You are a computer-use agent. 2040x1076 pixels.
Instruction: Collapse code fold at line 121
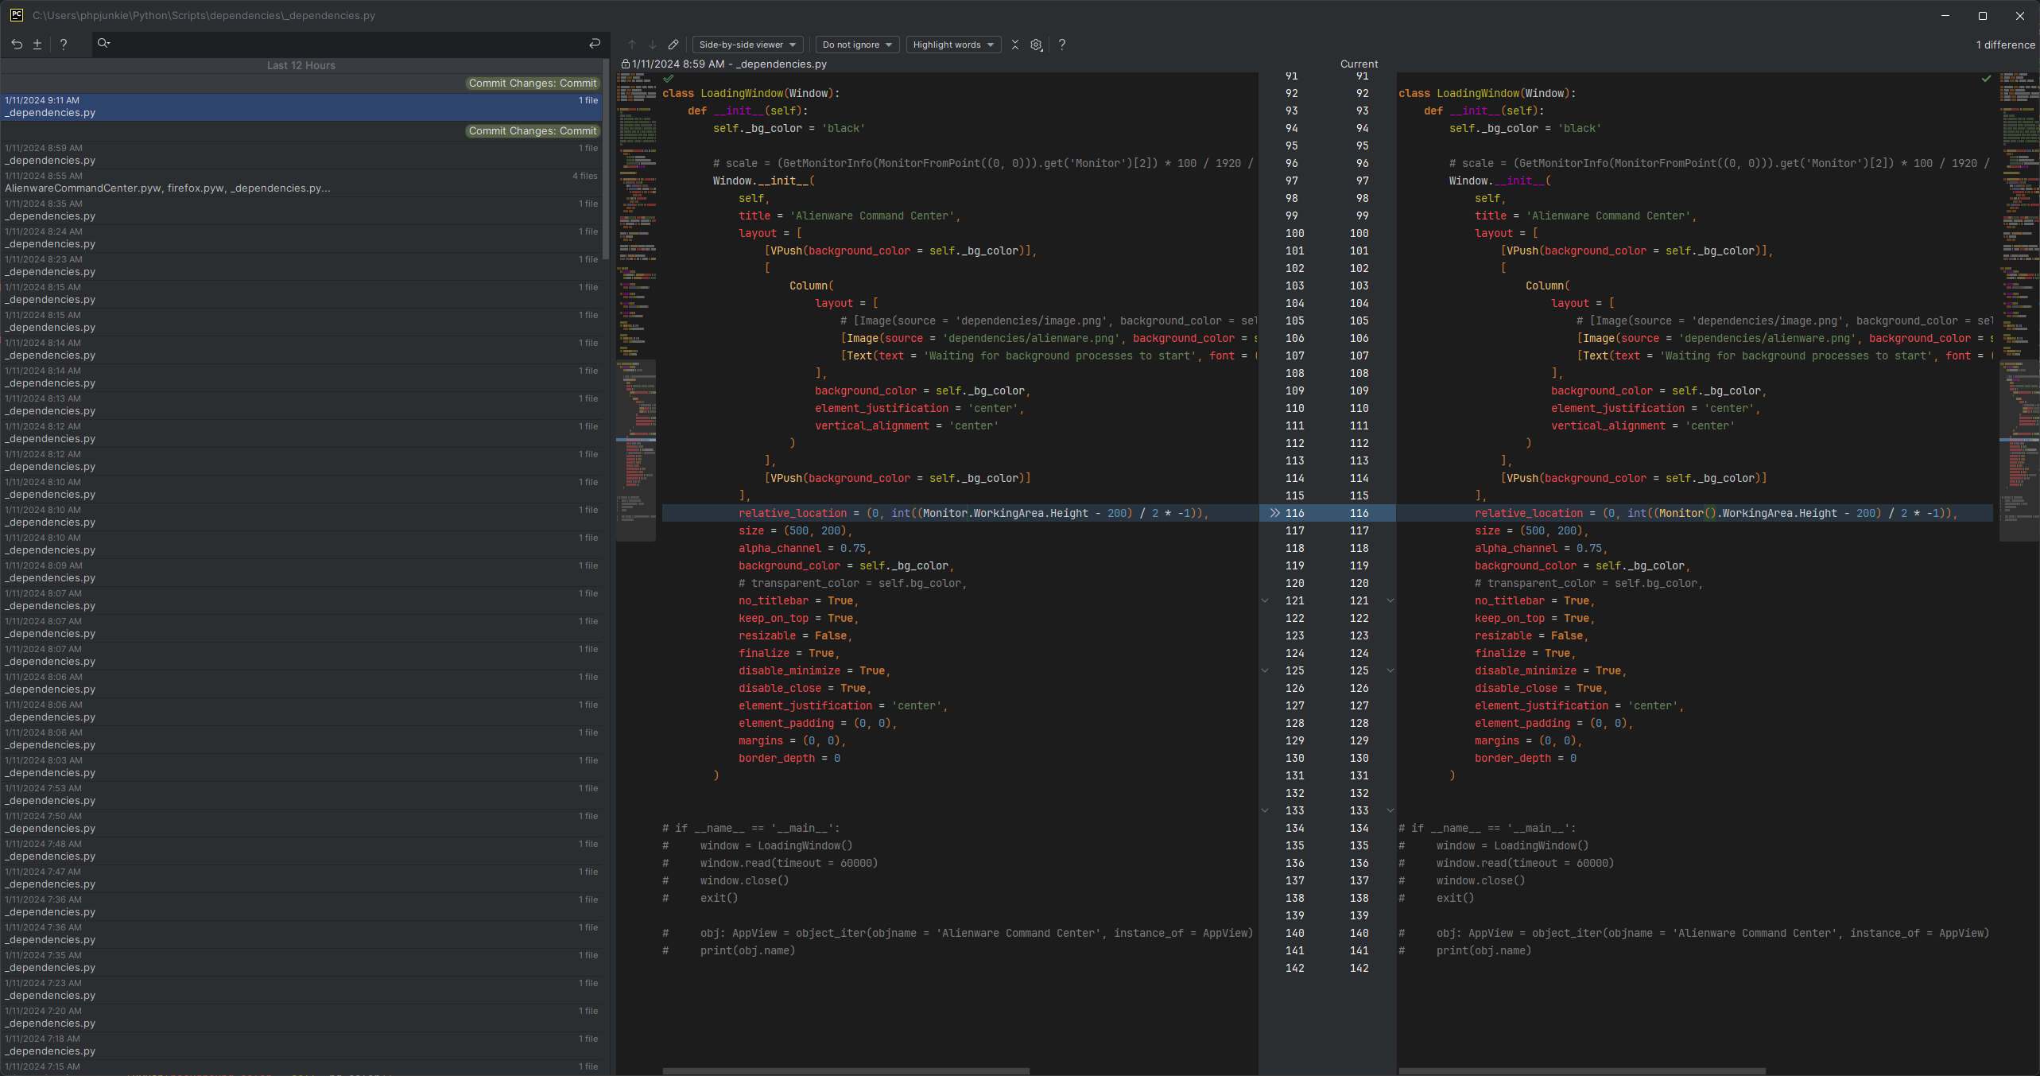pos(1265,600)
